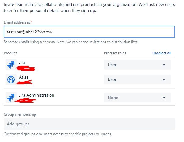Click the Product column header
184x142 pixels.
[x=10, y=53]
